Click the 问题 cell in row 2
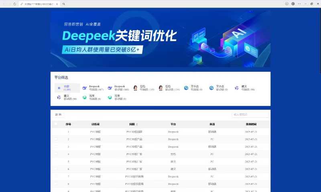Viewport: 321px width, 192px height. [x=134, y=139]
